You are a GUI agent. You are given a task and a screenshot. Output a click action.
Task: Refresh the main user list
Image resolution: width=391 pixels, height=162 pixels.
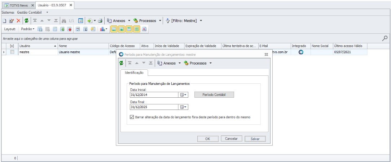point(26,21)
